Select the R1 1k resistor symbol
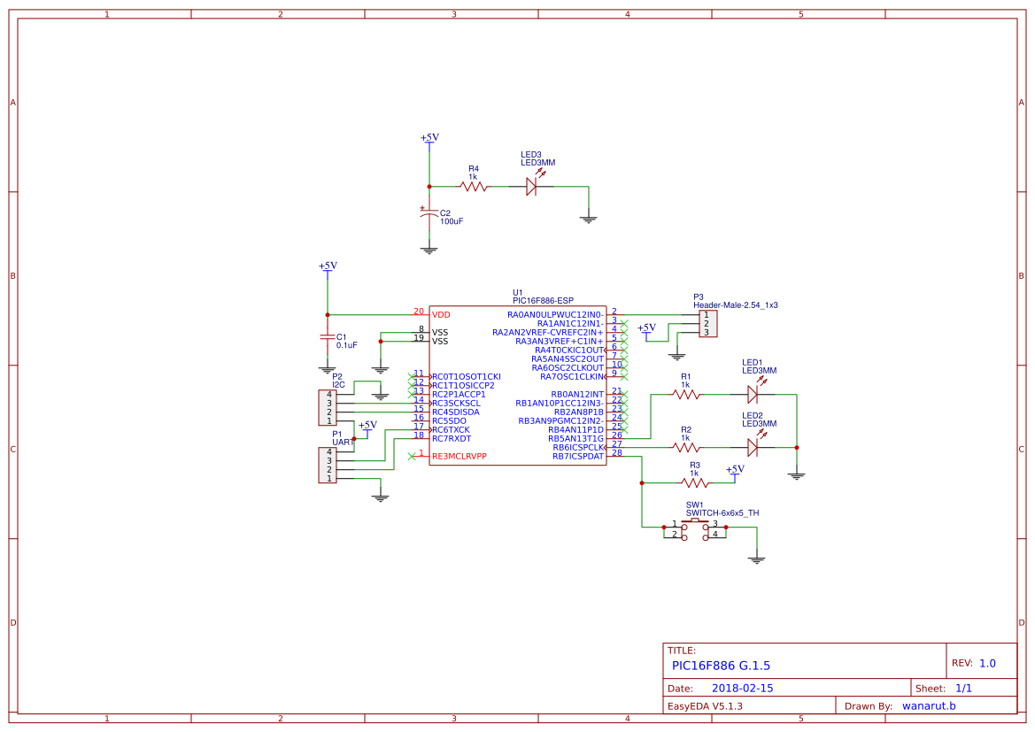 coord(686,395)
